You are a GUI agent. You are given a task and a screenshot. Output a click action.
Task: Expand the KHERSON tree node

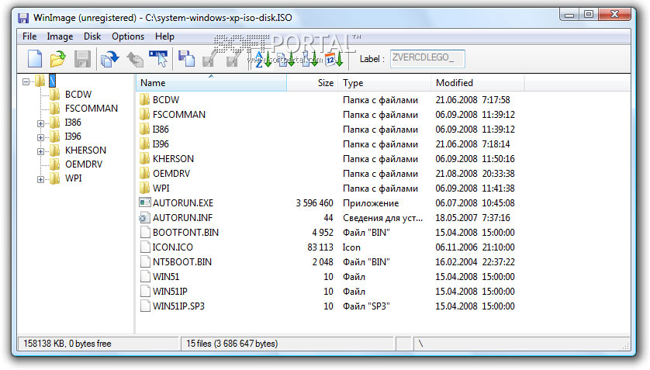click(40, 151)
